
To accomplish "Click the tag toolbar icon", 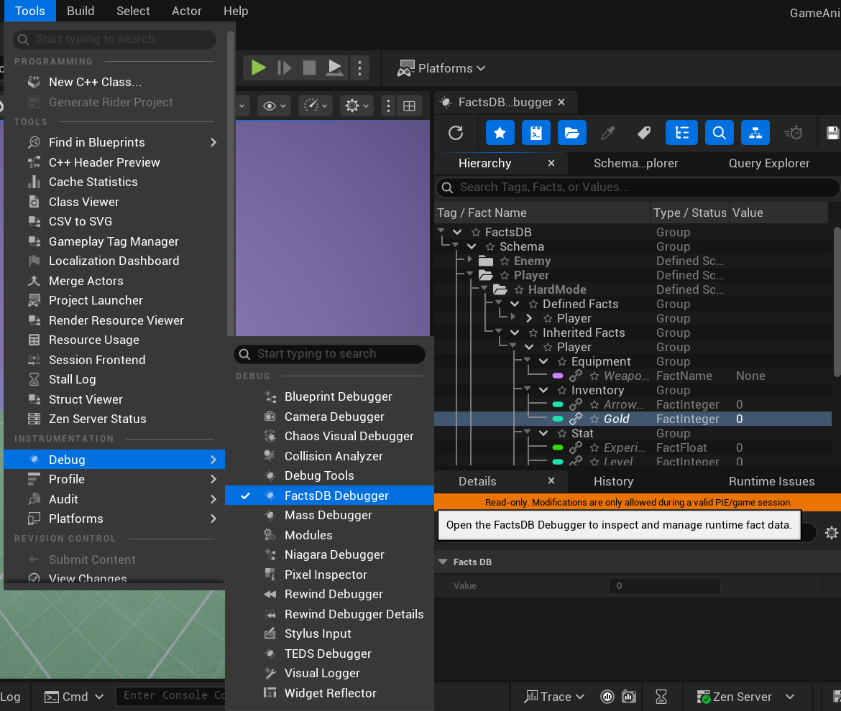I will click(x=644, y=133).
